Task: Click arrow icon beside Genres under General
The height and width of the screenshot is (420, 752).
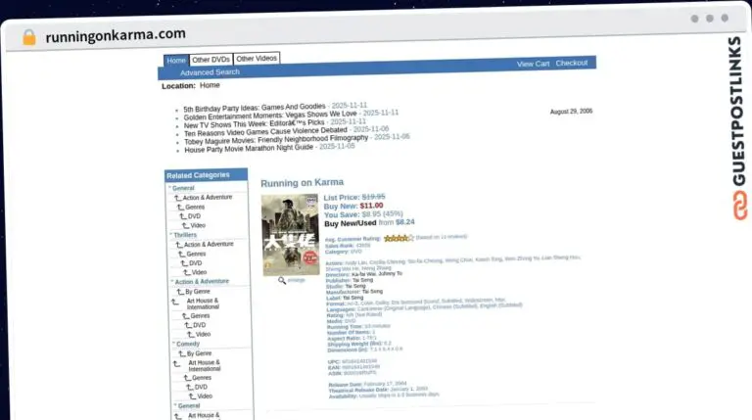Action: pyautogui.click(x=180, y=208)
